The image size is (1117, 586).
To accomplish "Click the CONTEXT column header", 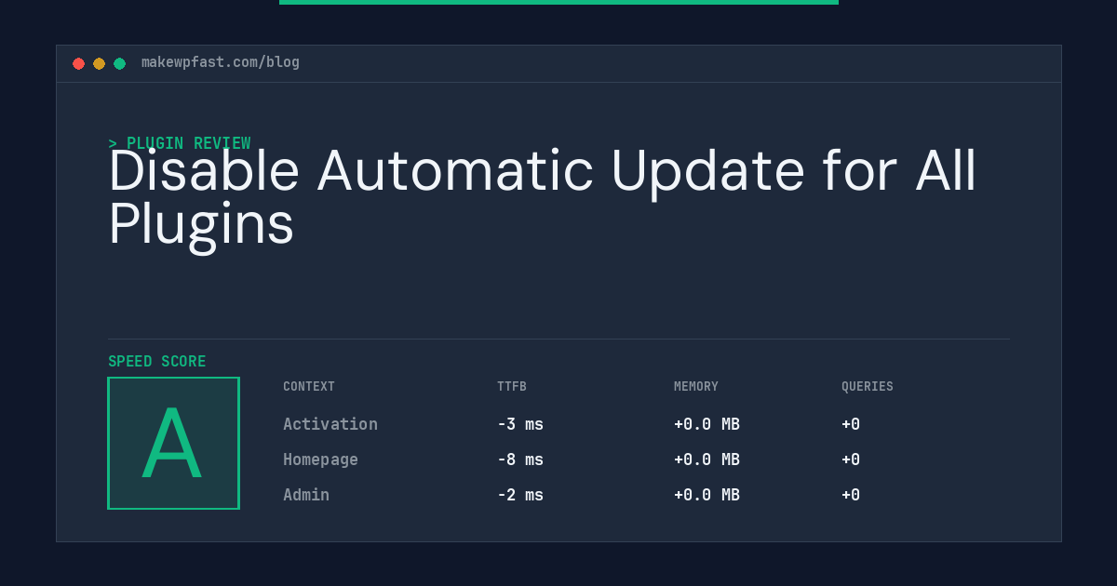I will 309,387.
